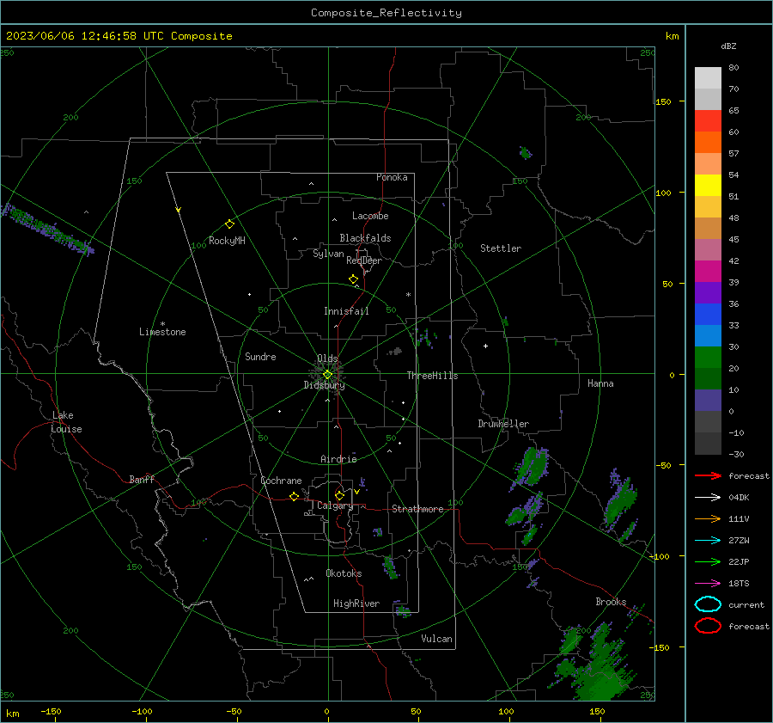Select the Limestone map label

click(162, 332)
